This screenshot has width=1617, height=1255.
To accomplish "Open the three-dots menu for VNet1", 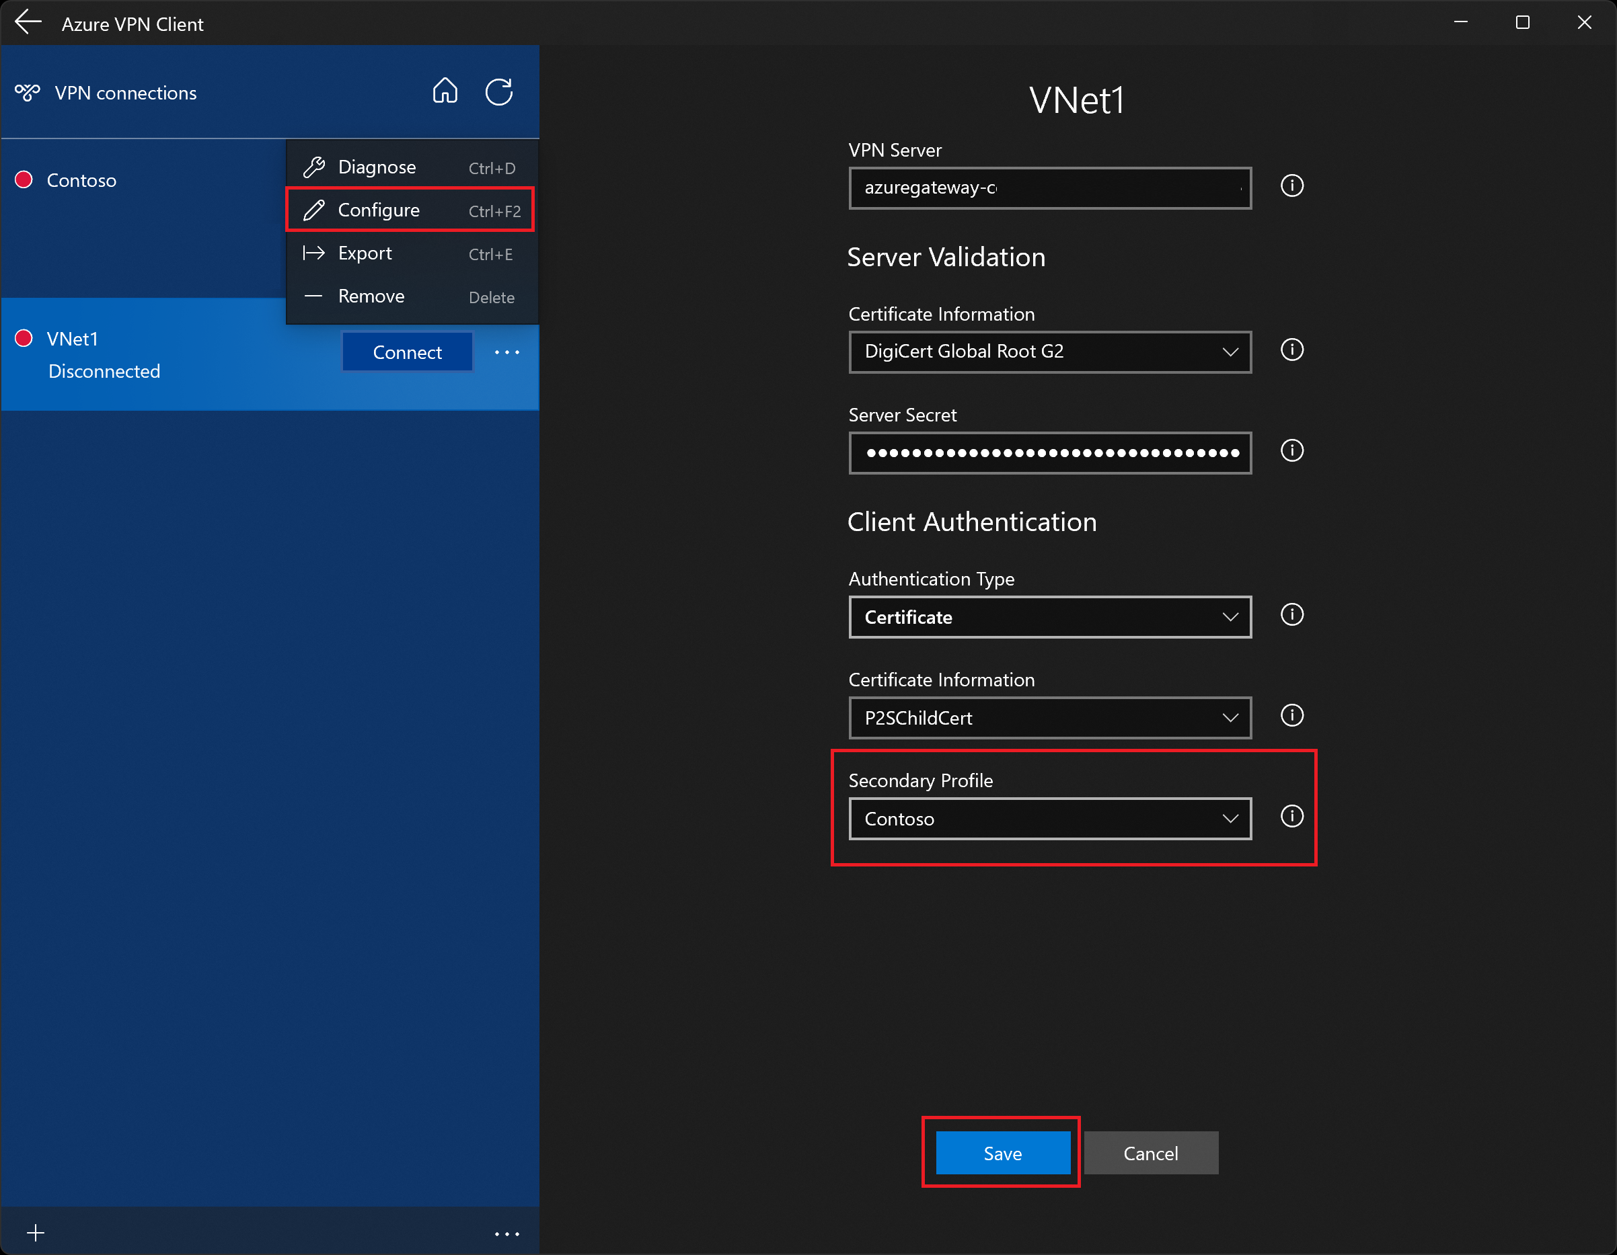I will point(507,352).
